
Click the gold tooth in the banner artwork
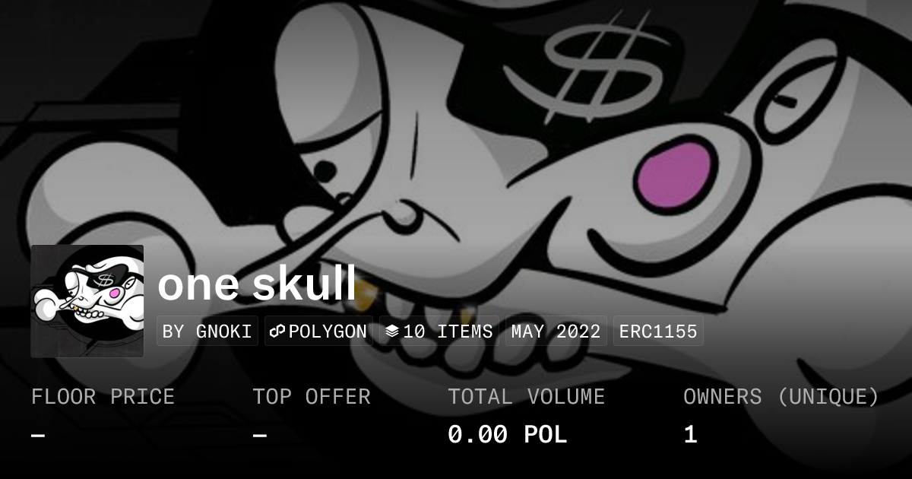tap(366, 290)
